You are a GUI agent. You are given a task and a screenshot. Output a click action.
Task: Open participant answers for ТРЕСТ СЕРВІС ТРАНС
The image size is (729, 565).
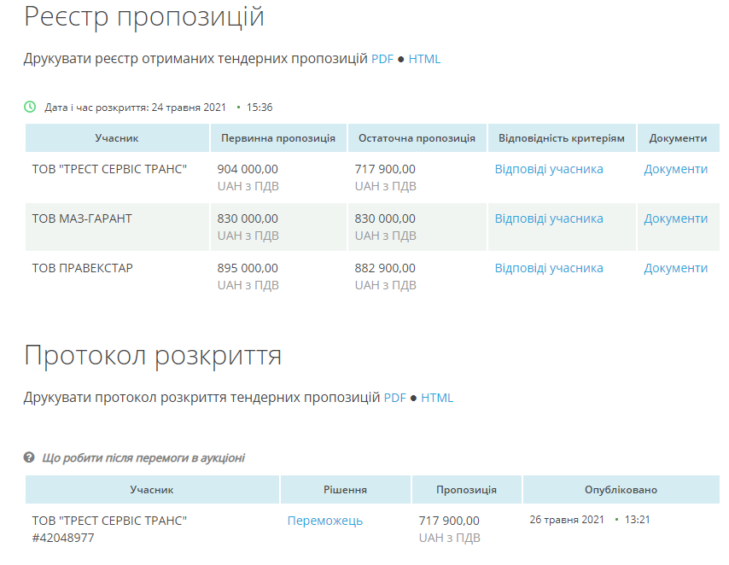[x=549, y=169]
